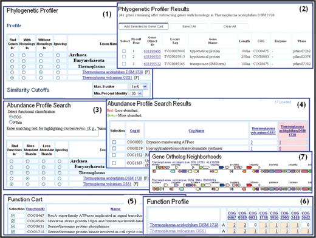
Task: Open the Thermoplasma acidophilum gene count for COG0119
Action: (x=280, y=148)
